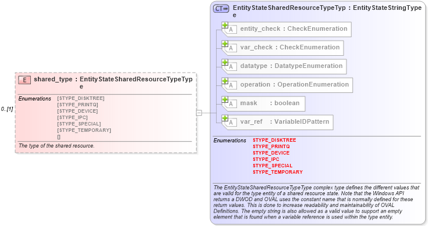Screen dimensions: 428x226
Task: Select var_ref : VariableIDPattern attribute label
Action: pyautogui.click(x=285, y=121)
